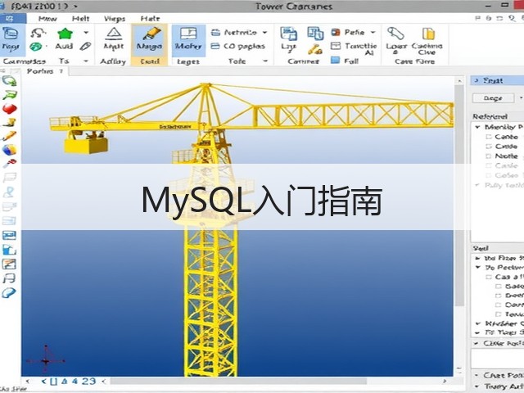Open the Helt ribbon tab

(80, 18)
